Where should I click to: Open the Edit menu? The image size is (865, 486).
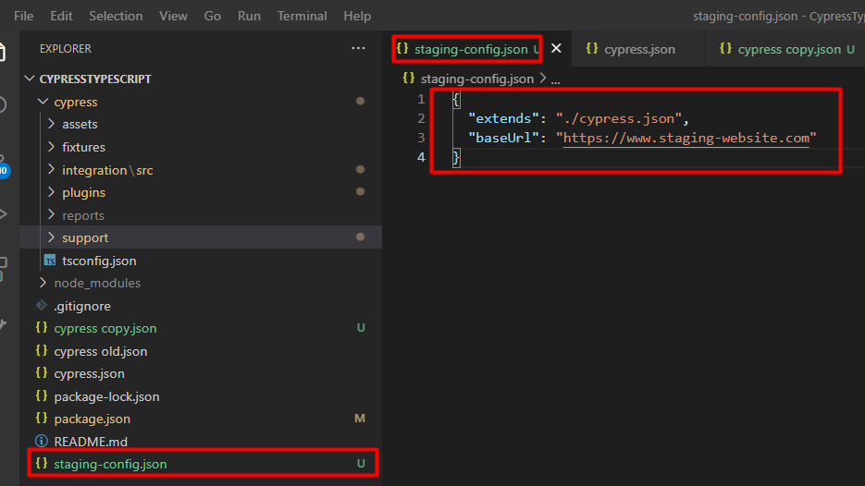(x=61, y=16)
